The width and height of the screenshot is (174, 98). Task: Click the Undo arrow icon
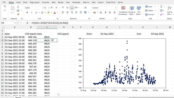(x=5, y=7)
